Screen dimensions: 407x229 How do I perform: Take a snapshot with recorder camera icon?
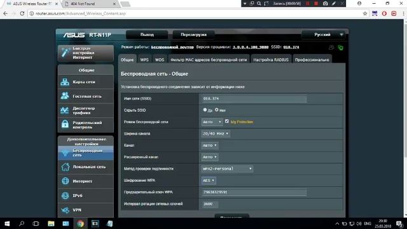click(x=325, y=3)
